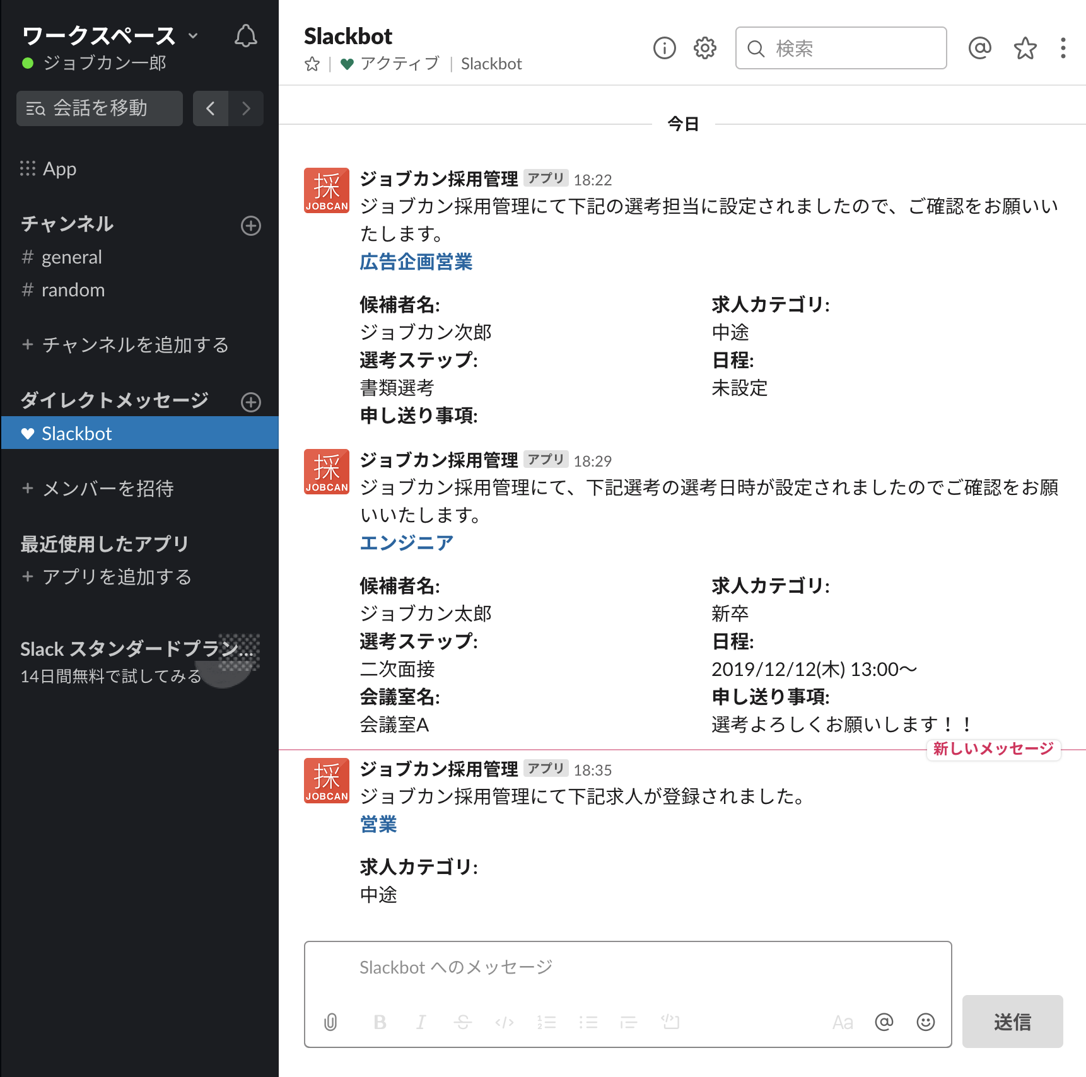Image resolution: width=1086 pixels, height=1077 pixels.
Task: Click アクティブ status in header
Action: (x=391, y=64)
